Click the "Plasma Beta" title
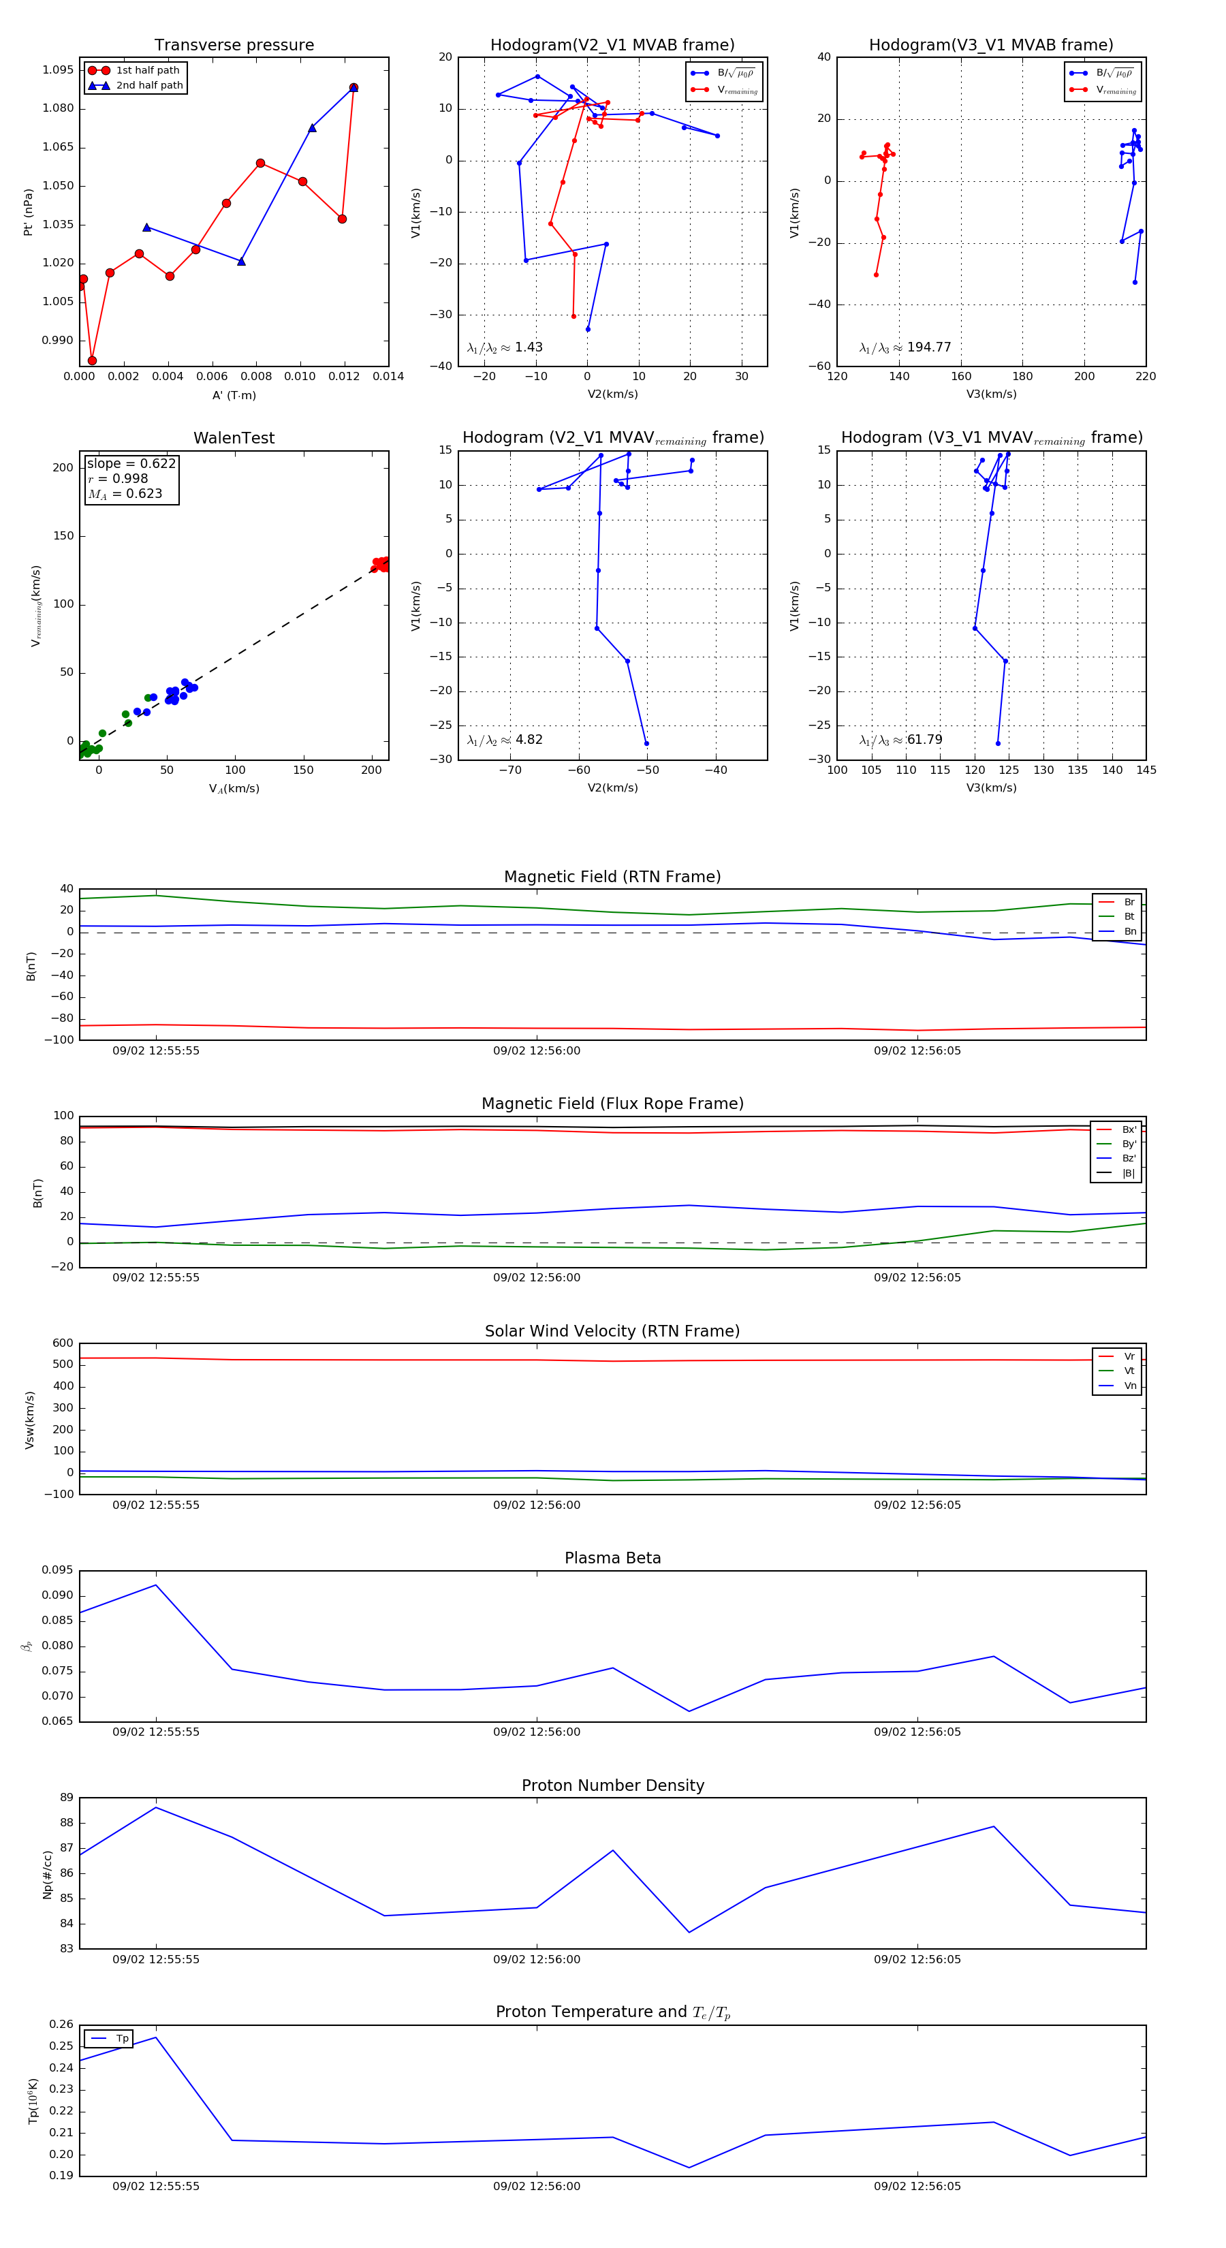This screenshot has height=2248, width=1226. pos(612,1559)
